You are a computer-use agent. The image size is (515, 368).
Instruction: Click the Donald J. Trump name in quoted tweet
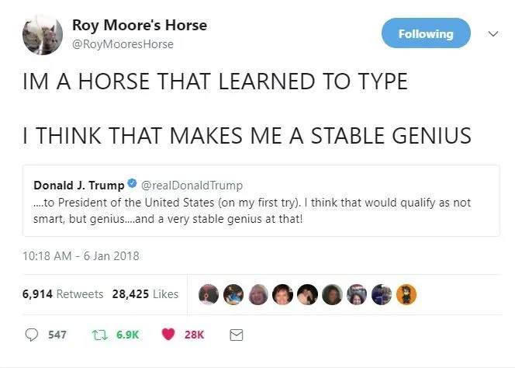click(78, 186)
